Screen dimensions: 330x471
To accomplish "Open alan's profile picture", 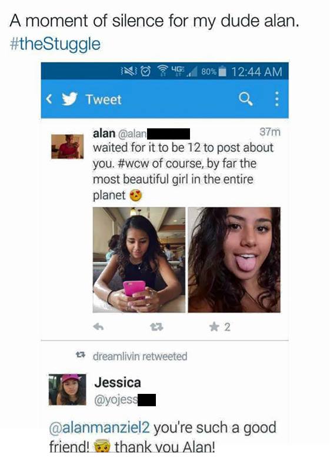I will pos(67,147).
